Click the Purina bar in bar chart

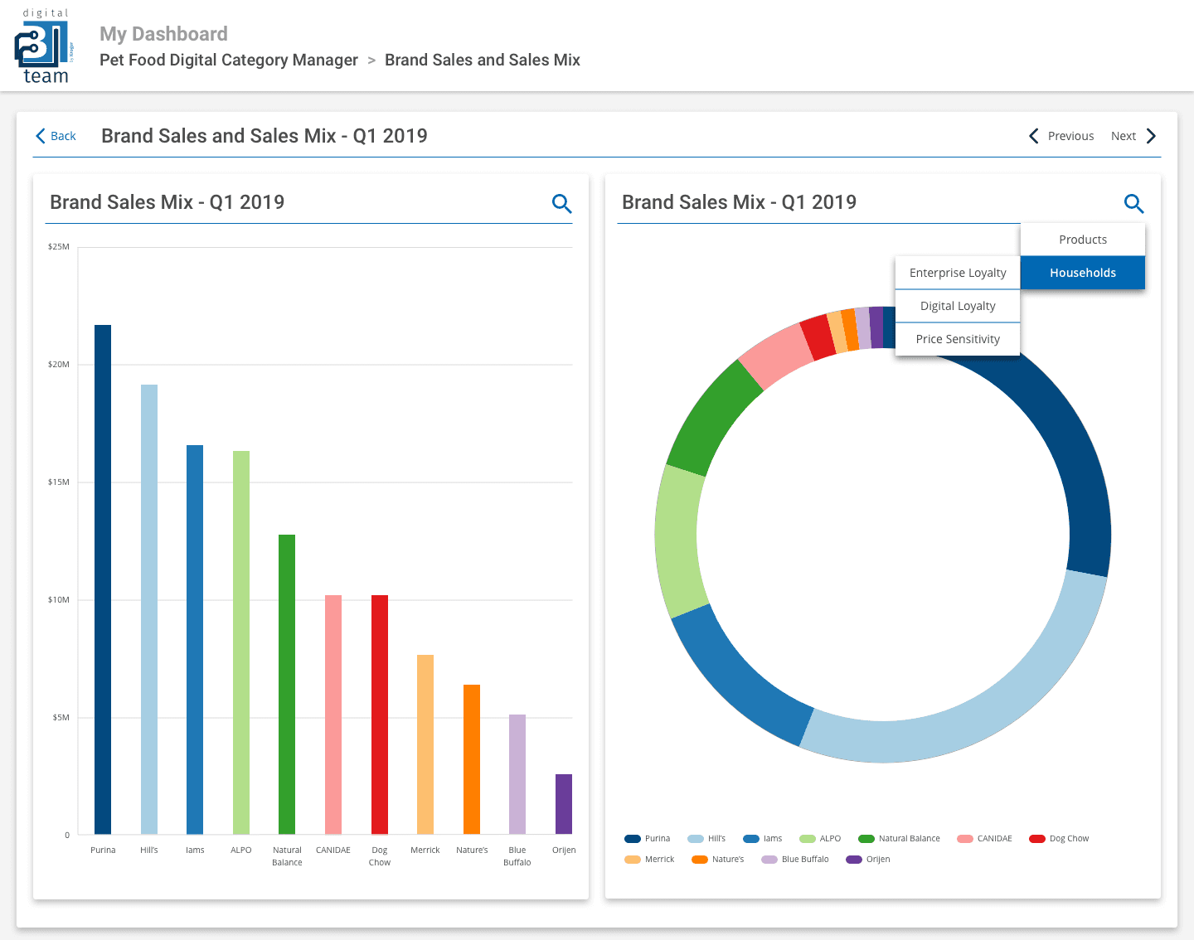click(103, 579)
